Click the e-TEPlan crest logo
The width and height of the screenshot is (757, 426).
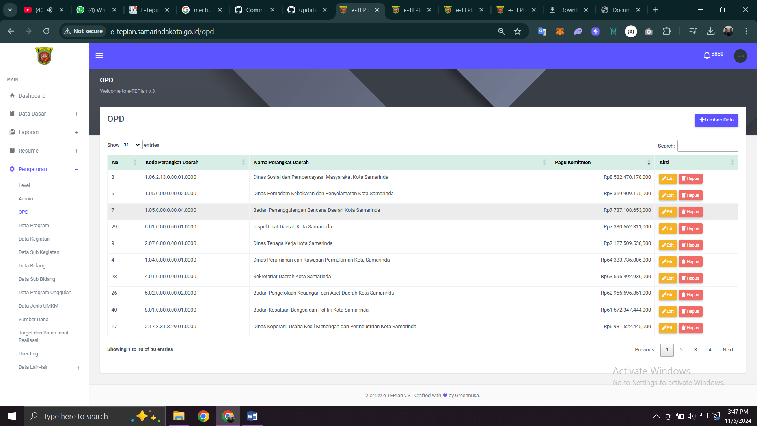(44, 56)
